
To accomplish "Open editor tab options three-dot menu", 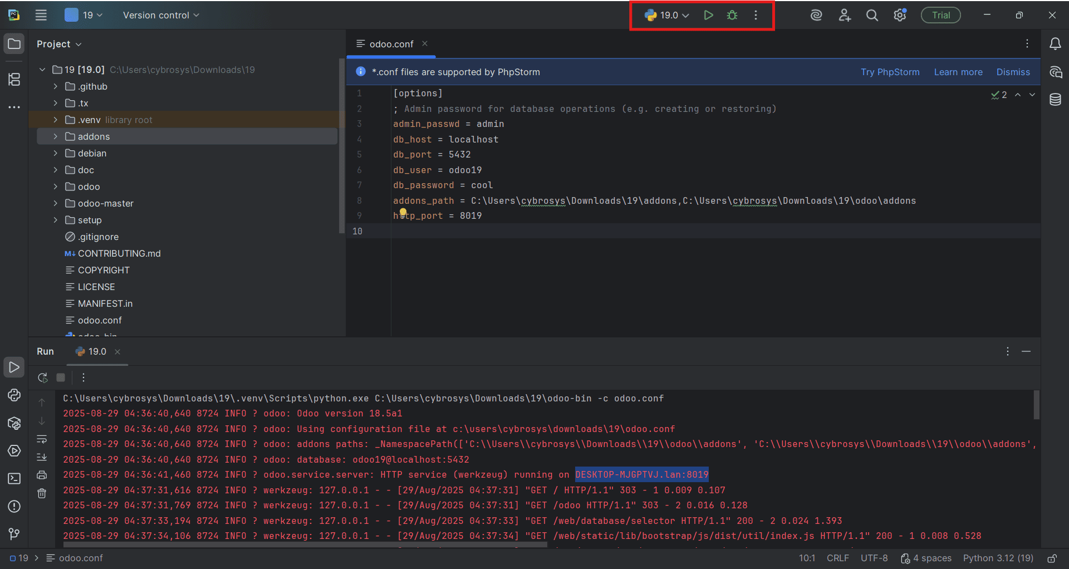I will pos(1027,43).
